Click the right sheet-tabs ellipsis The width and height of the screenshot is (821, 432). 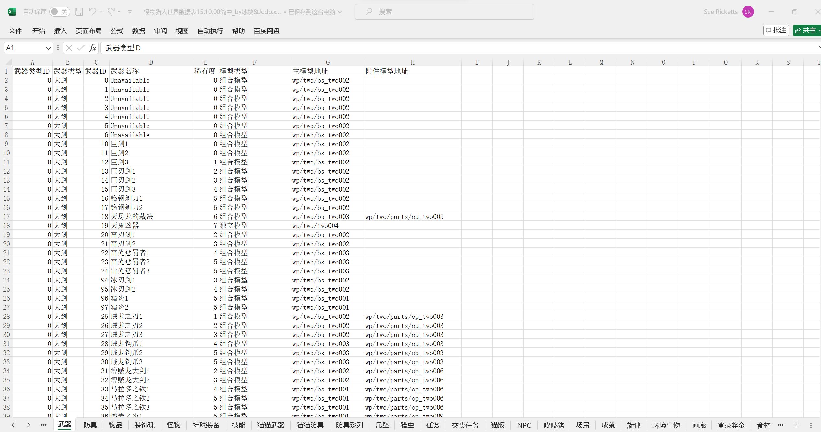[780, 425]
